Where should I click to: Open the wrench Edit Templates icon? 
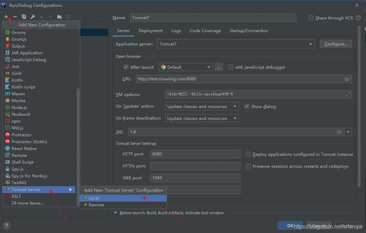coord(33,17)
